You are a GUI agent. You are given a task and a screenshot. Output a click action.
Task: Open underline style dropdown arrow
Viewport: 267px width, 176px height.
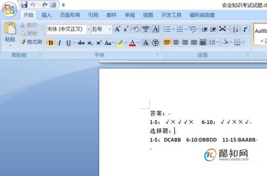pos(74,43)
